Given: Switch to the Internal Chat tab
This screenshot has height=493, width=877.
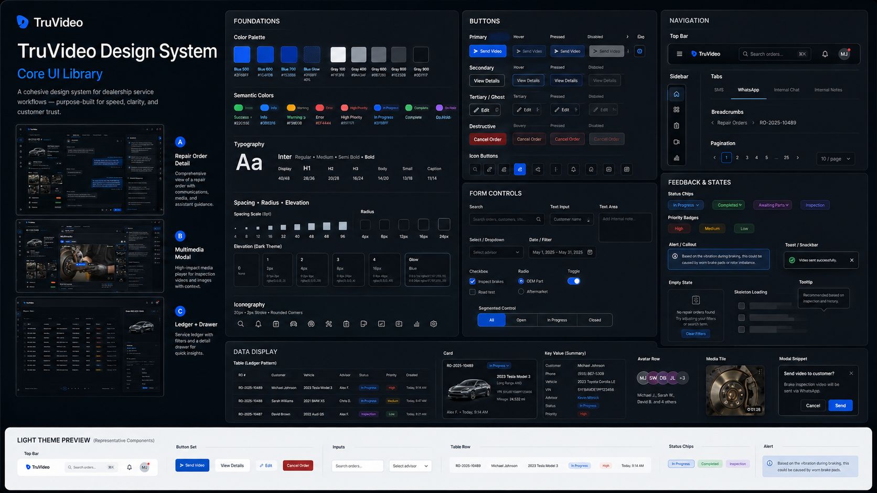Looking at the screenshot, I should (787, 90).
